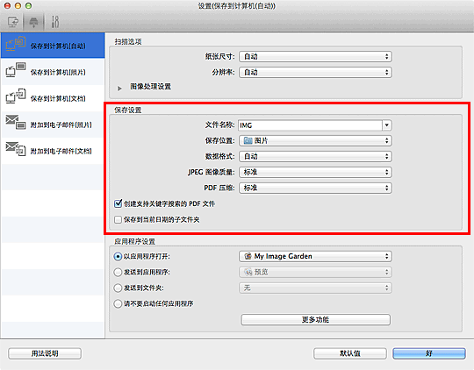Click the green zoom window button
Screen dimensions: 474x370
28,5
